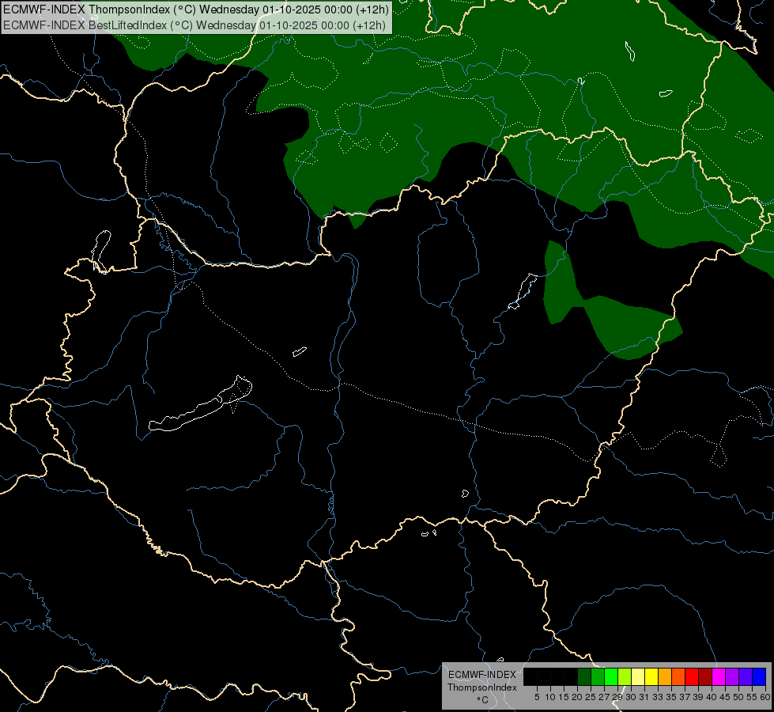The image size is (774, 712).
Task: Select the dark green 20-25 legend swatch
Action: [584, 676]
